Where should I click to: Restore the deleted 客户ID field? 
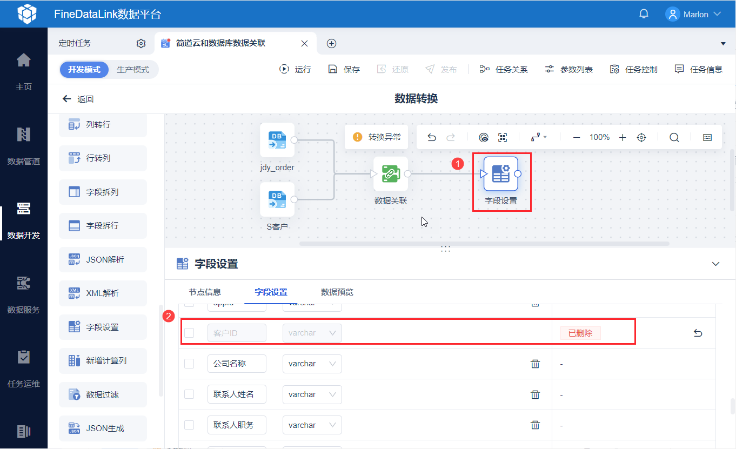(x=698, y=333)
